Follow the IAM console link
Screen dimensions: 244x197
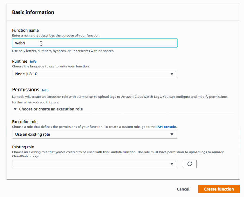tap(166, 127)
